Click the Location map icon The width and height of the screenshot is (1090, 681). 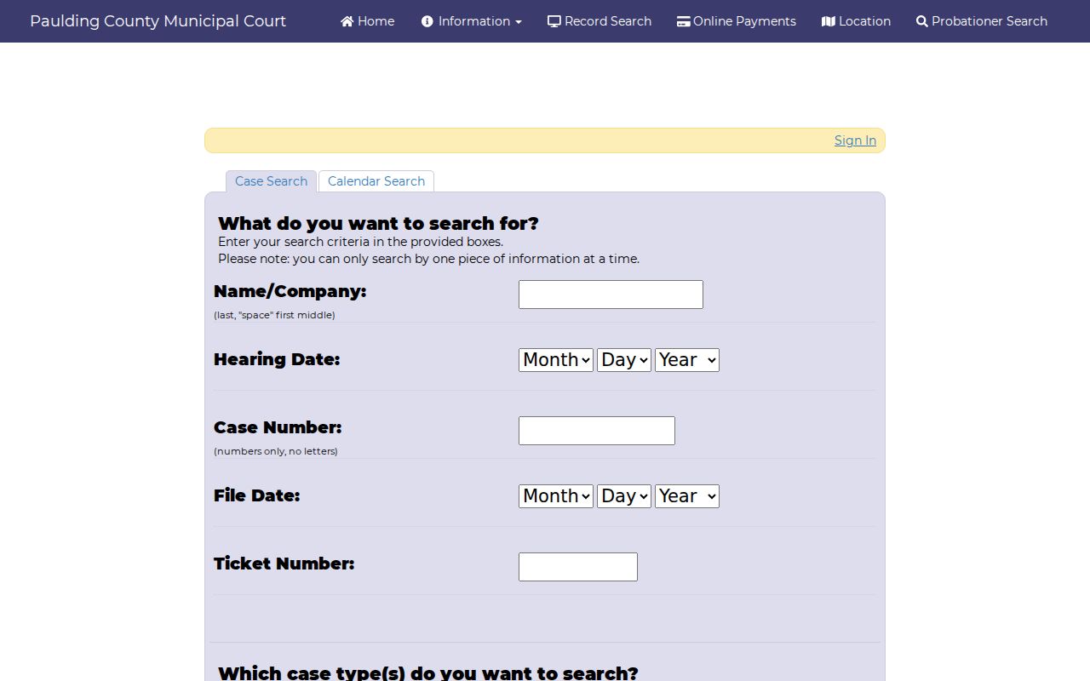click(829, 21)
